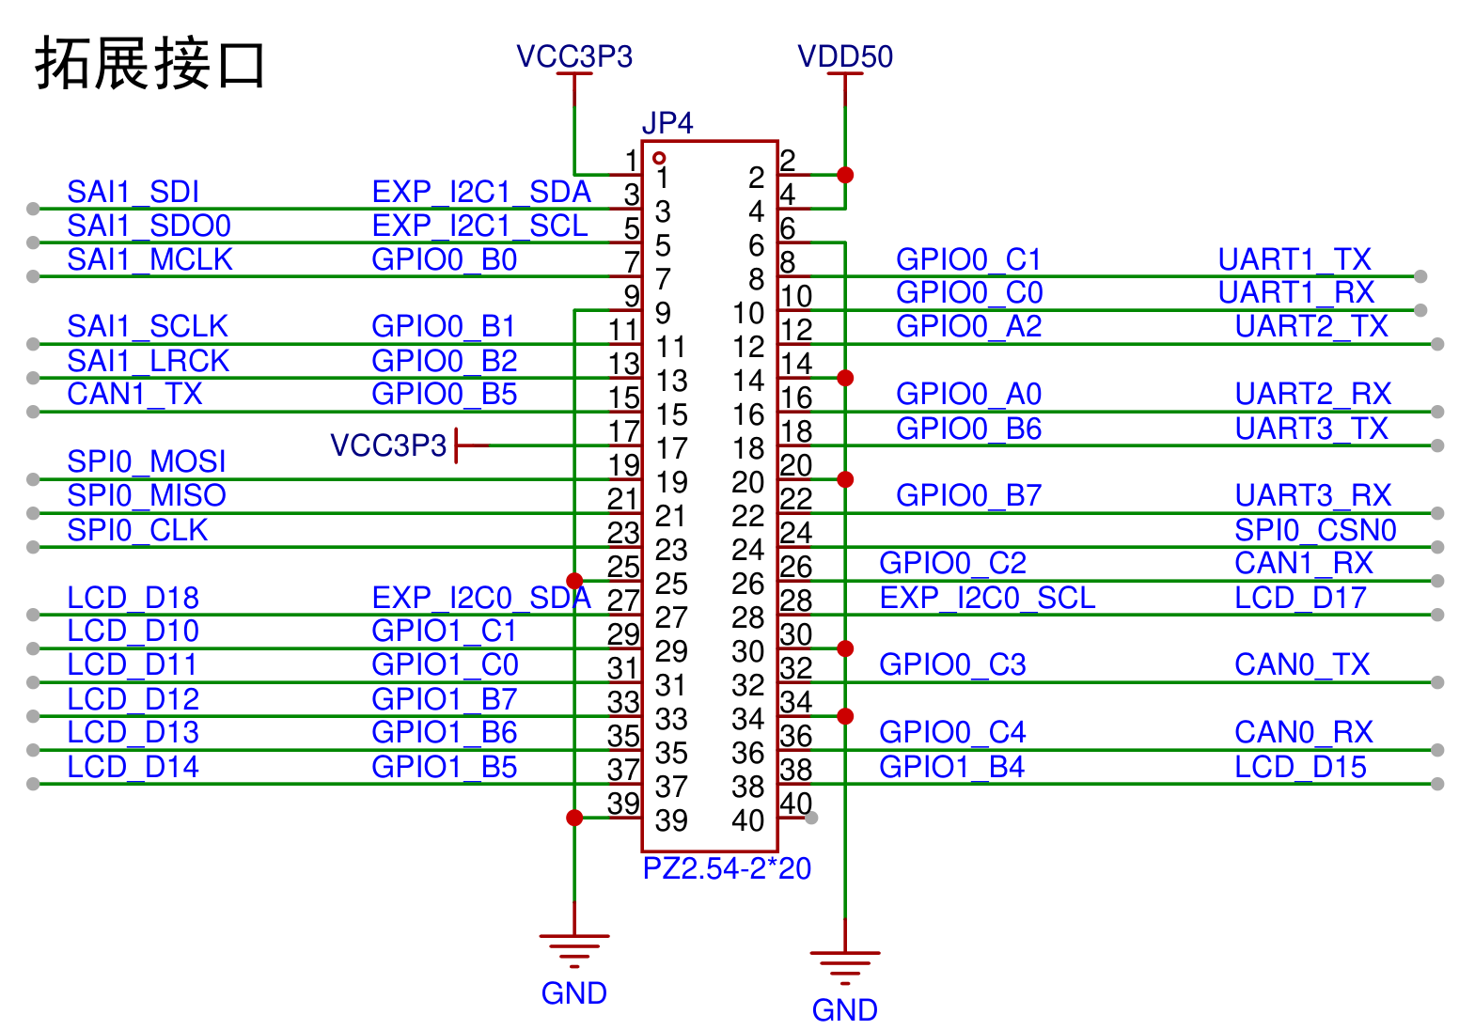Click the UART1_RX net label
The image size is (1475, 1030).
1296,292
